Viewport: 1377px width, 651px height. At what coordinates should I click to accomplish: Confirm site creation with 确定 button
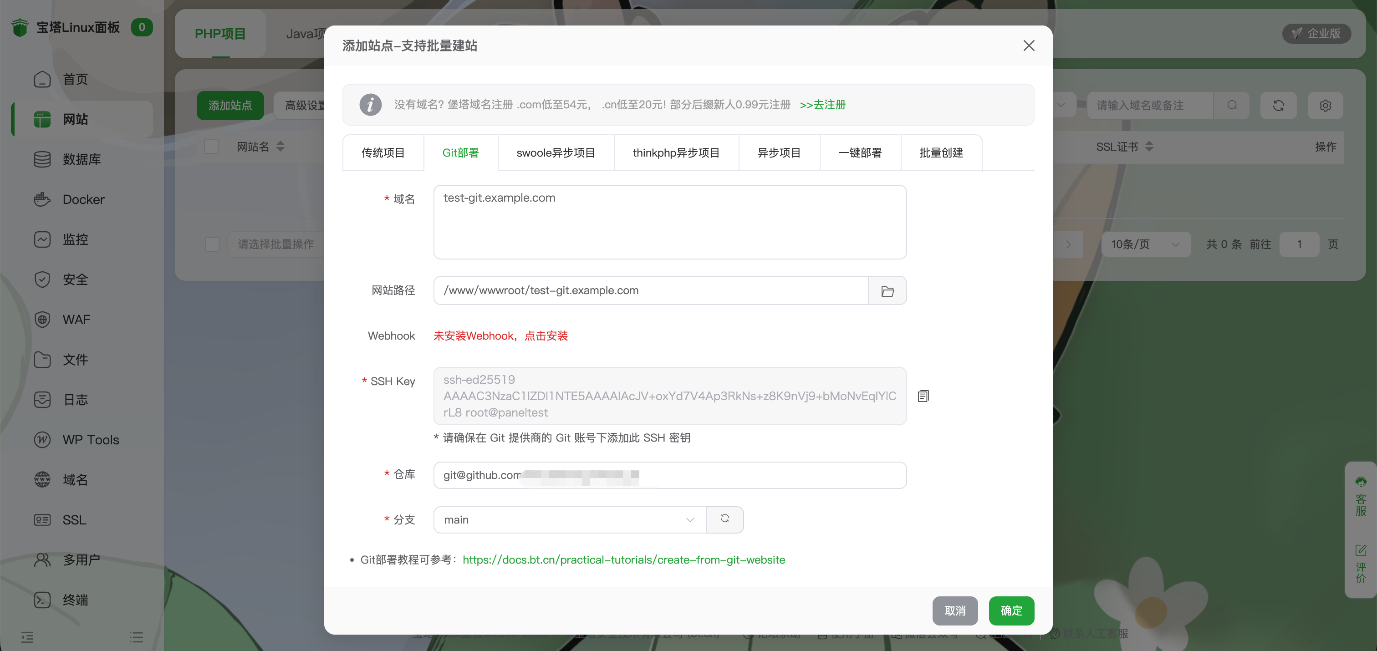pos(1011,610)
